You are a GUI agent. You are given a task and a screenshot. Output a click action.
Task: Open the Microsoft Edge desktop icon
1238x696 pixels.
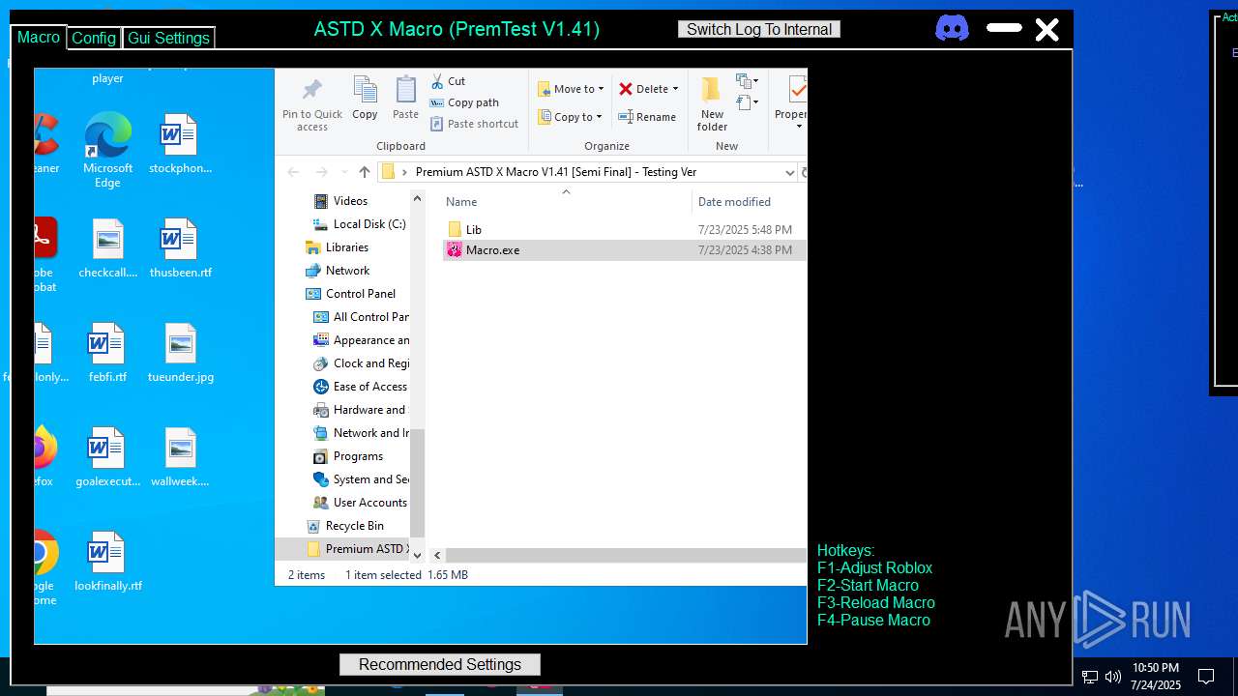point(107,150)
